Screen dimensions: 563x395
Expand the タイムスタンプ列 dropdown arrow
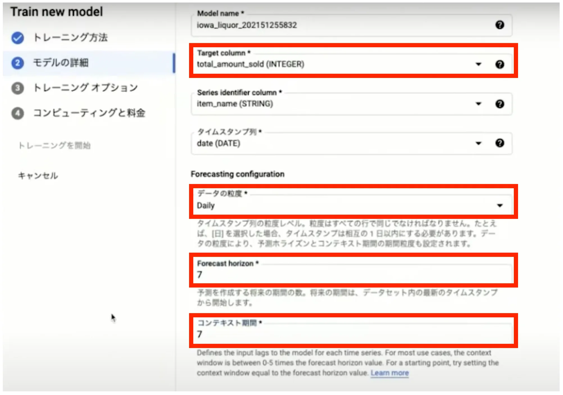[478, 143]
